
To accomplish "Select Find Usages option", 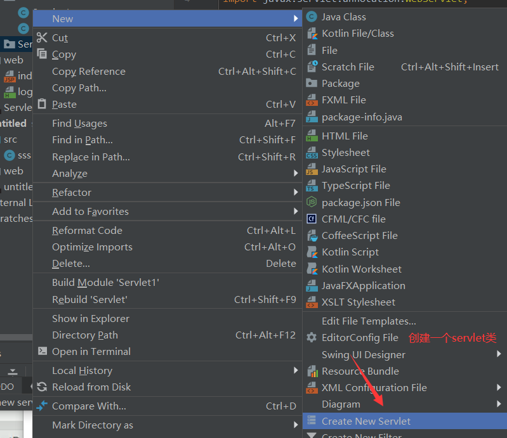I will click(x=79, y=124).
